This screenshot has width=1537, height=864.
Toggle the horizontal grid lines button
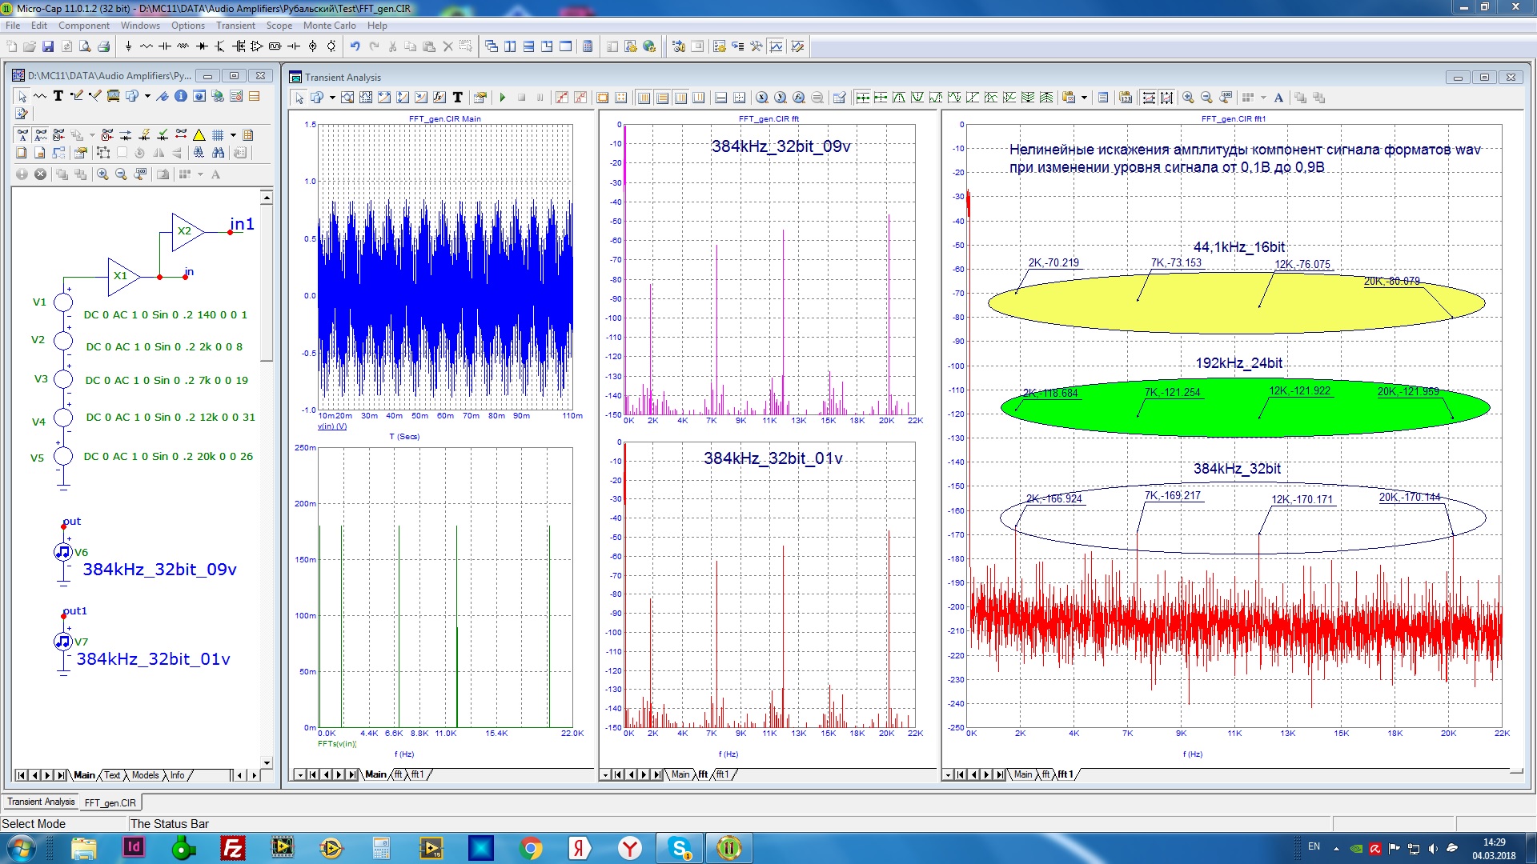pos(663,98)
